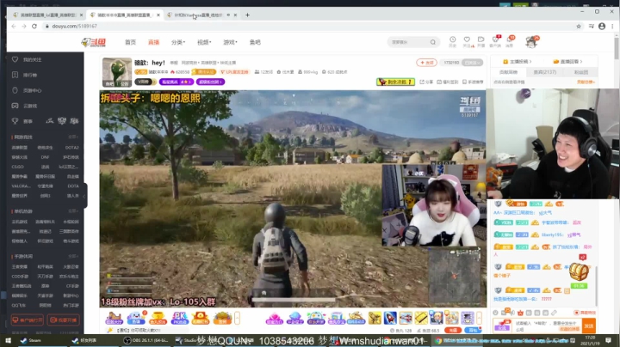
Task: Open the LPL official host tag
Action: pos(234,72)
